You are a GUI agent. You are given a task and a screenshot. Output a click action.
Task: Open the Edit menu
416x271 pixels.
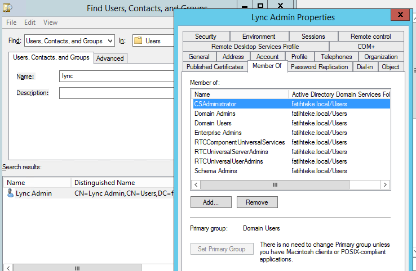pyautogui.click(x=30, y=22)
